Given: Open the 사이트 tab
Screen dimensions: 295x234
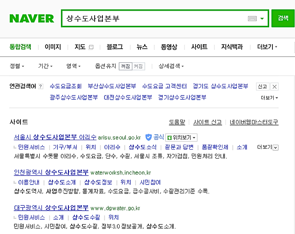Looking at the screenshot, I should click(199, 47).
